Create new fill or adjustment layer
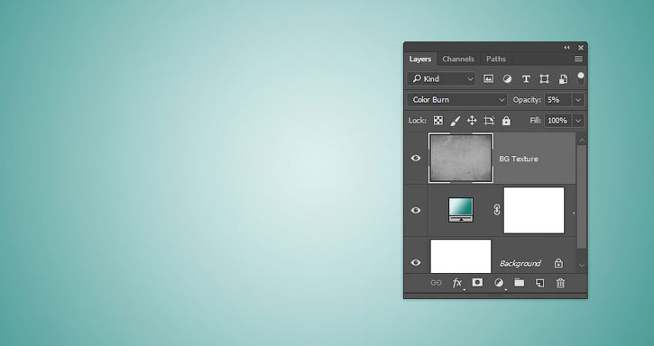This screenshot has width=654, height=346. pos(499,283)
